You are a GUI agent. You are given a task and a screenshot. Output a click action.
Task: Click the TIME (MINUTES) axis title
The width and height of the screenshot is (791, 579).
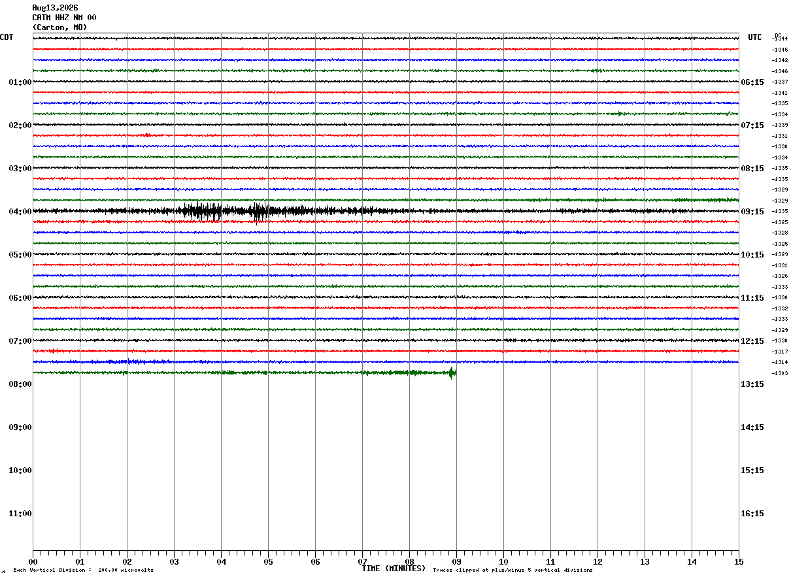click(x=394, y=569)
